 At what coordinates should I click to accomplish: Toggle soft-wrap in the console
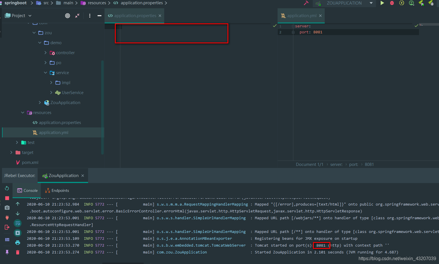[x=18, y=223]
